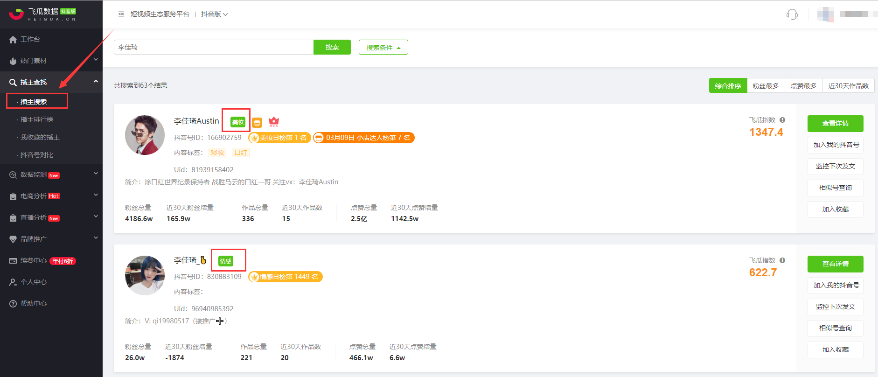Add 李佳琦Austin to favorites

tap(836, 209)
